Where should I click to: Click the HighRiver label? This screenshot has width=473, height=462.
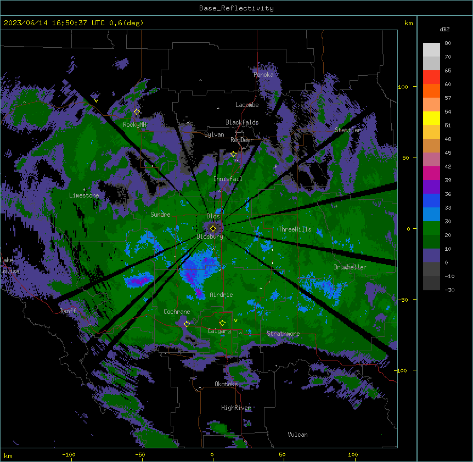[236, 408]
